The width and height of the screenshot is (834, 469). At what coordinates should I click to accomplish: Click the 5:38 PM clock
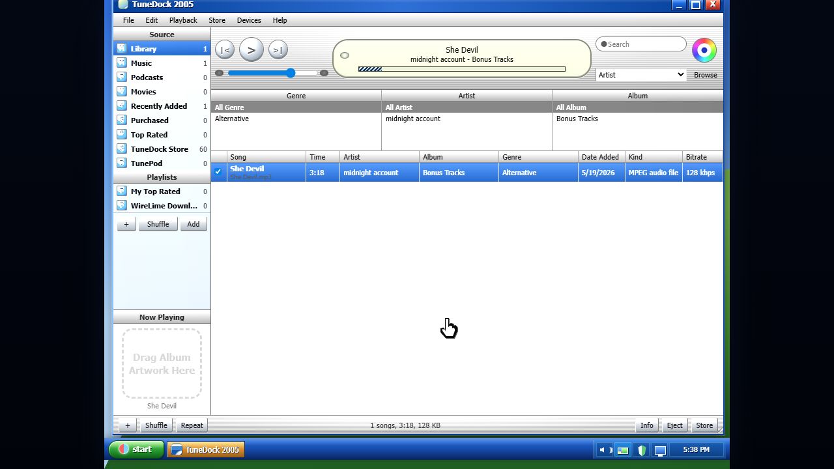pos(696,449)
